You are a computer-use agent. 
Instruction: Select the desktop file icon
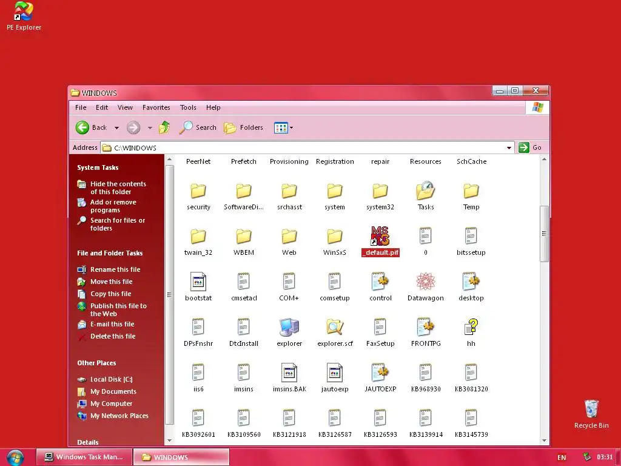[x=471, y=282]
